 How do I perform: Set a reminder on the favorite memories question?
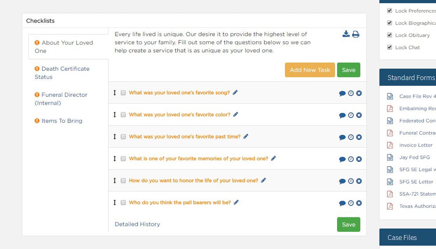point(351,159)
